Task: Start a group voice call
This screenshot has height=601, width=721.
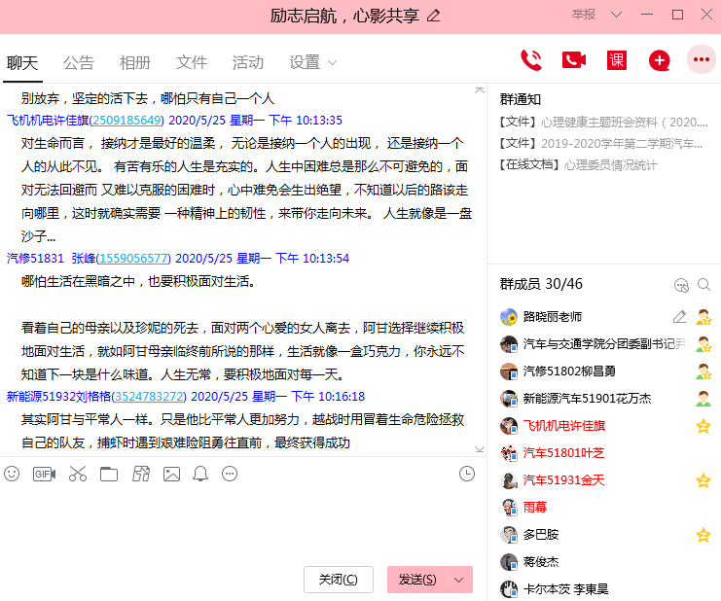Action: [x=530, y=60]
